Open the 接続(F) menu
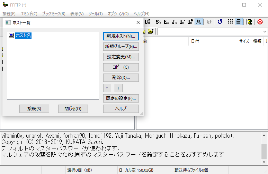Viewport: 268px width, 174px height. [x=9, y=13]
